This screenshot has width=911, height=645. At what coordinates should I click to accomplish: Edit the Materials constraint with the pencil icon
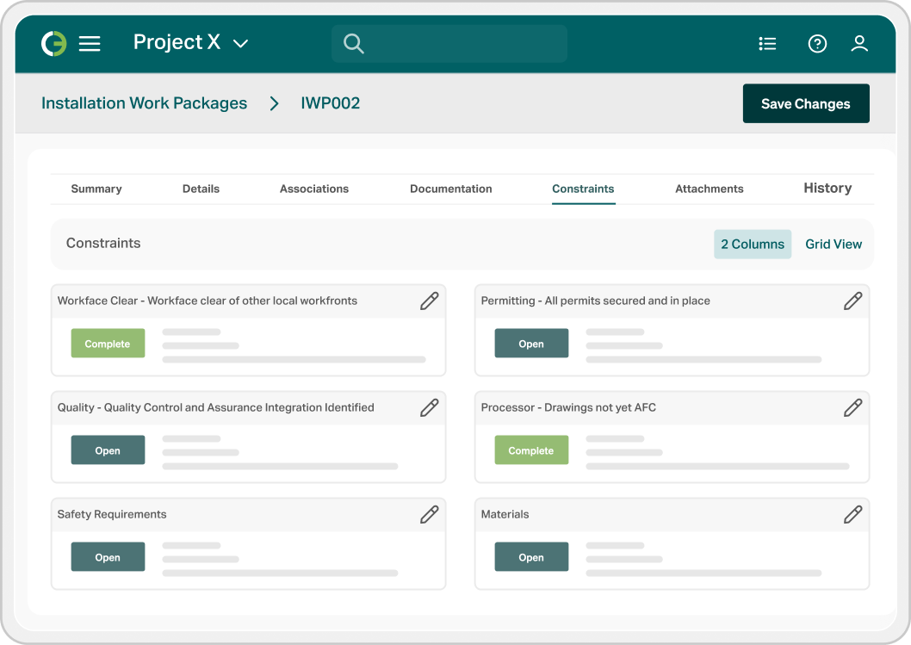point(852,514)
